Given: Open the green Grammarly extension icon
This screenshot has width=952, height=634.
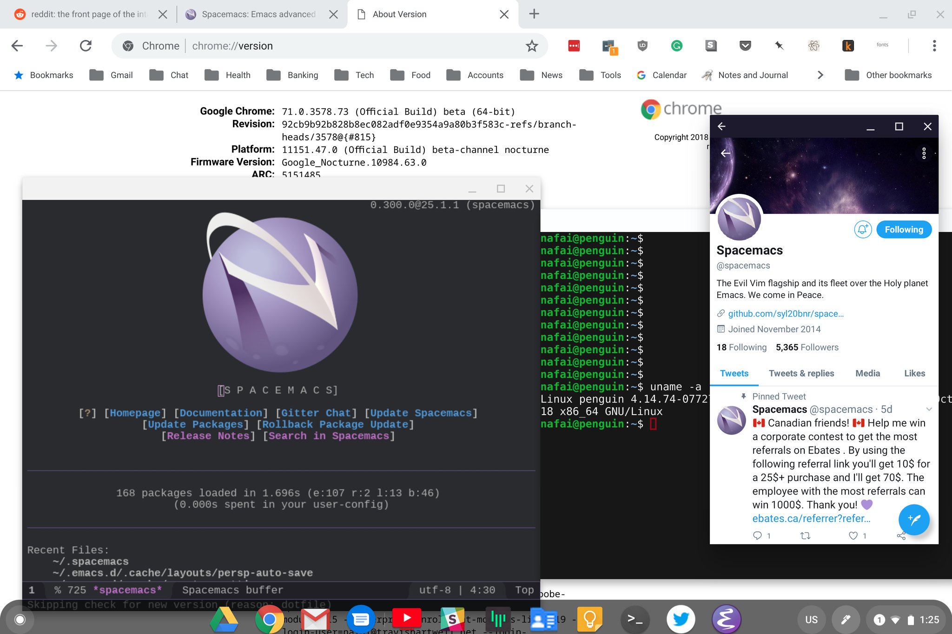Looking at the screenshot, I should (677, 46).
